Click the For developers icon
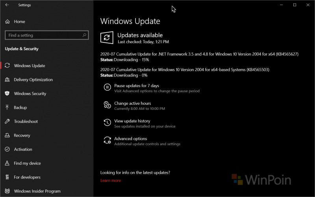Image resolution: width=315 pixels, height=197 pixels. 7,177
